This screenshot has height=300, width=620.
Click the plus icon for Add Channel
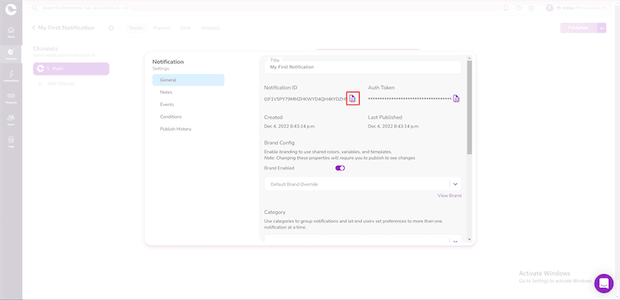[x=40, y=84]
